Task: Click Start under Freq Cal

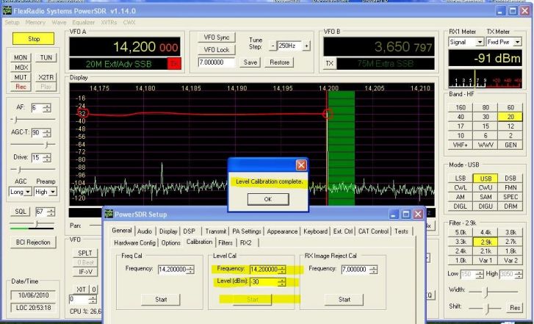Action: (161, 300)
